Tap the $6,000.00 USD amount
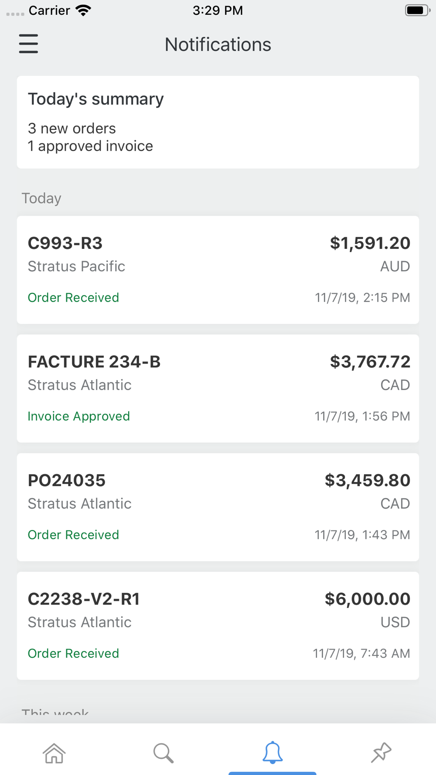 click(x=367, y=599)
